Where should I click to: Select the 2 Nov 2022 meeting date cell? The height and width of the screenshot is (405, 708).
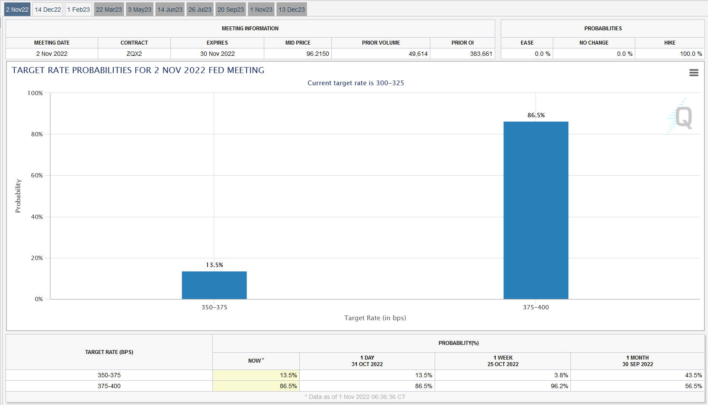pyautogui.click(x=52, y=54)
